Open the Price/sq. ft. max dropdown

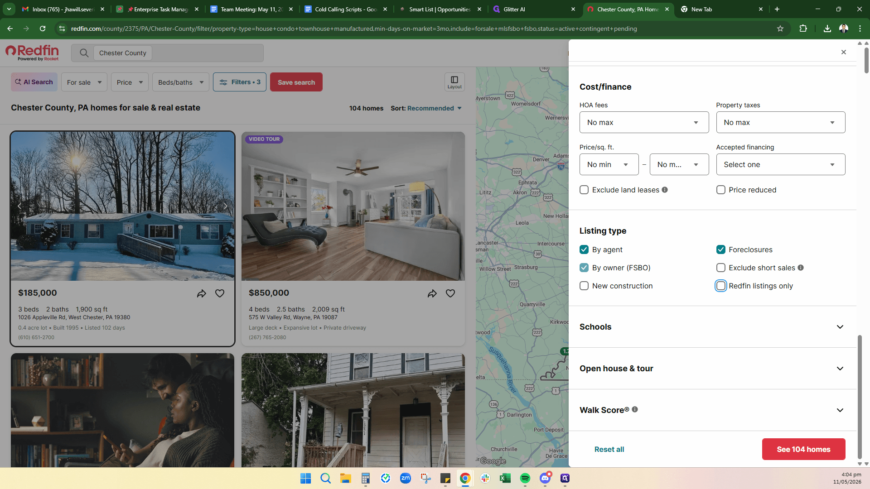click(x=679, y=164)
